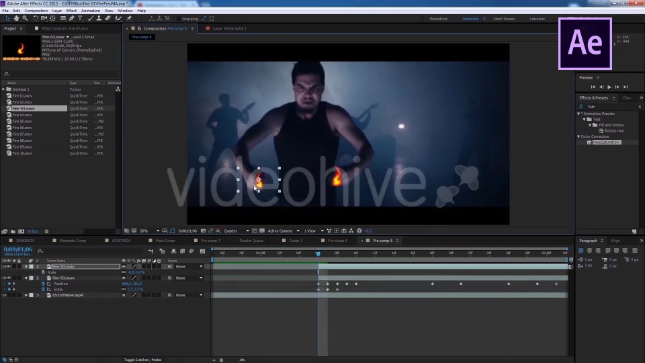645x363 pixels.
Task: Hide video of layer 2 Fire 03.mov
Action: coord(4,278)
